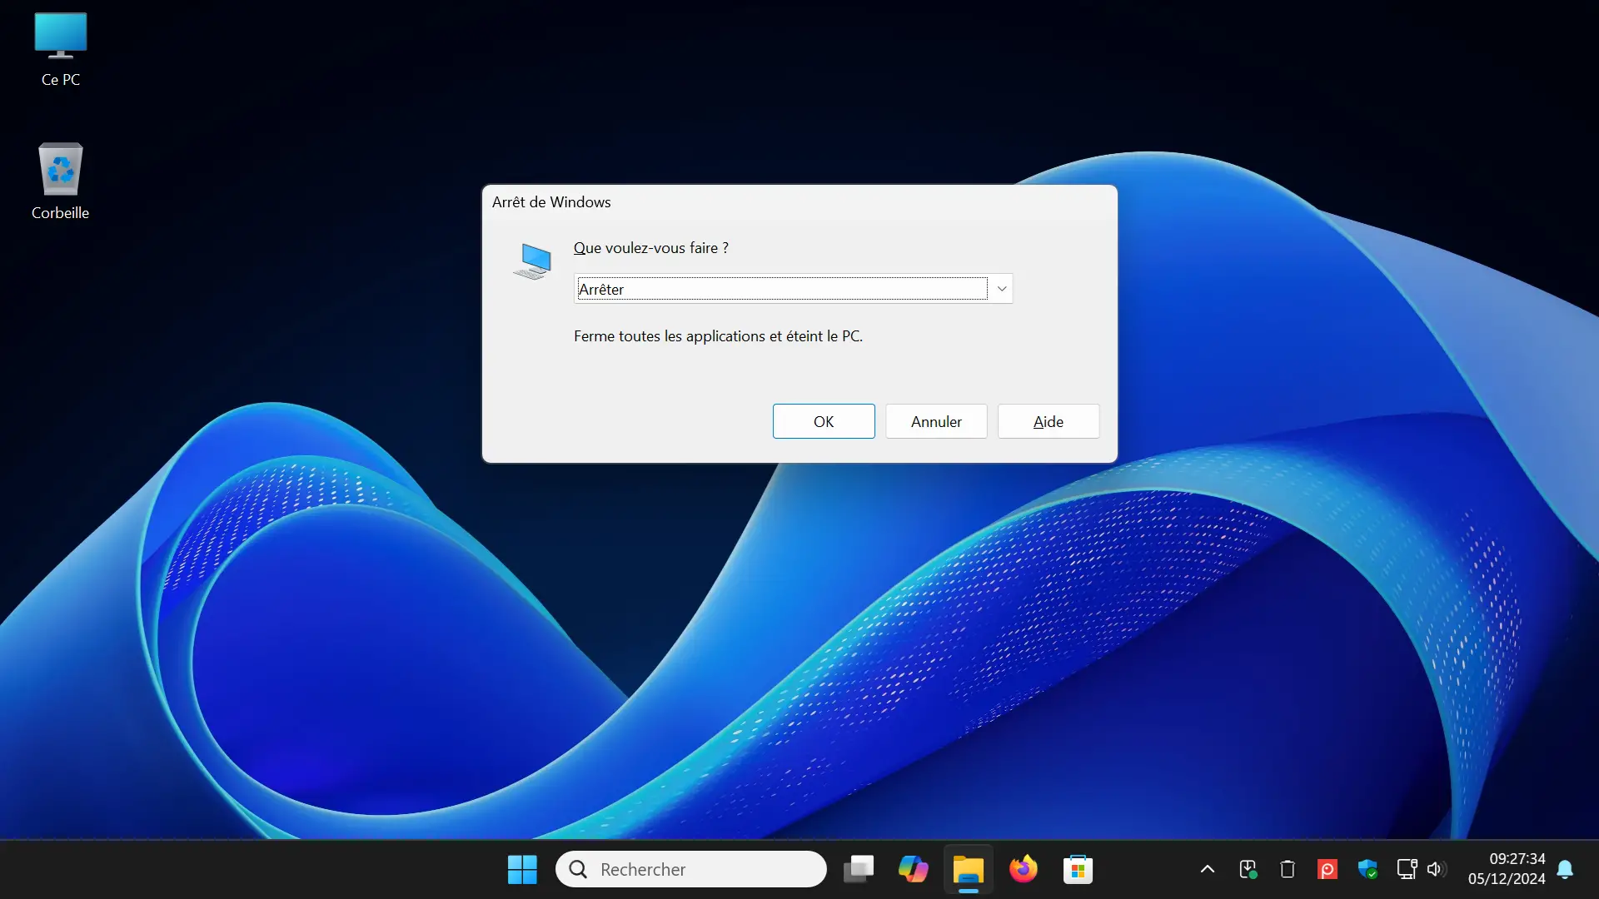Open the Windows Security tray icon
1599x899 pixels.
point(1367,870)
